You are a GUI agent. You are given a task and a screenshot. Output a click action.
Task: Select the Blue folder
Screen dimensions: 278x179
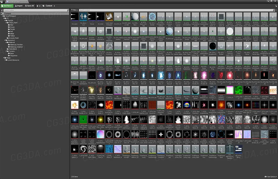(11, 25)
